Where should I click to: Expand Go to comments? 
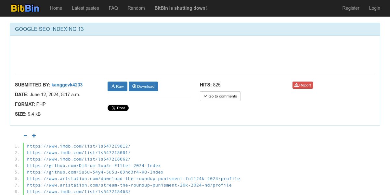coord(220,96)
